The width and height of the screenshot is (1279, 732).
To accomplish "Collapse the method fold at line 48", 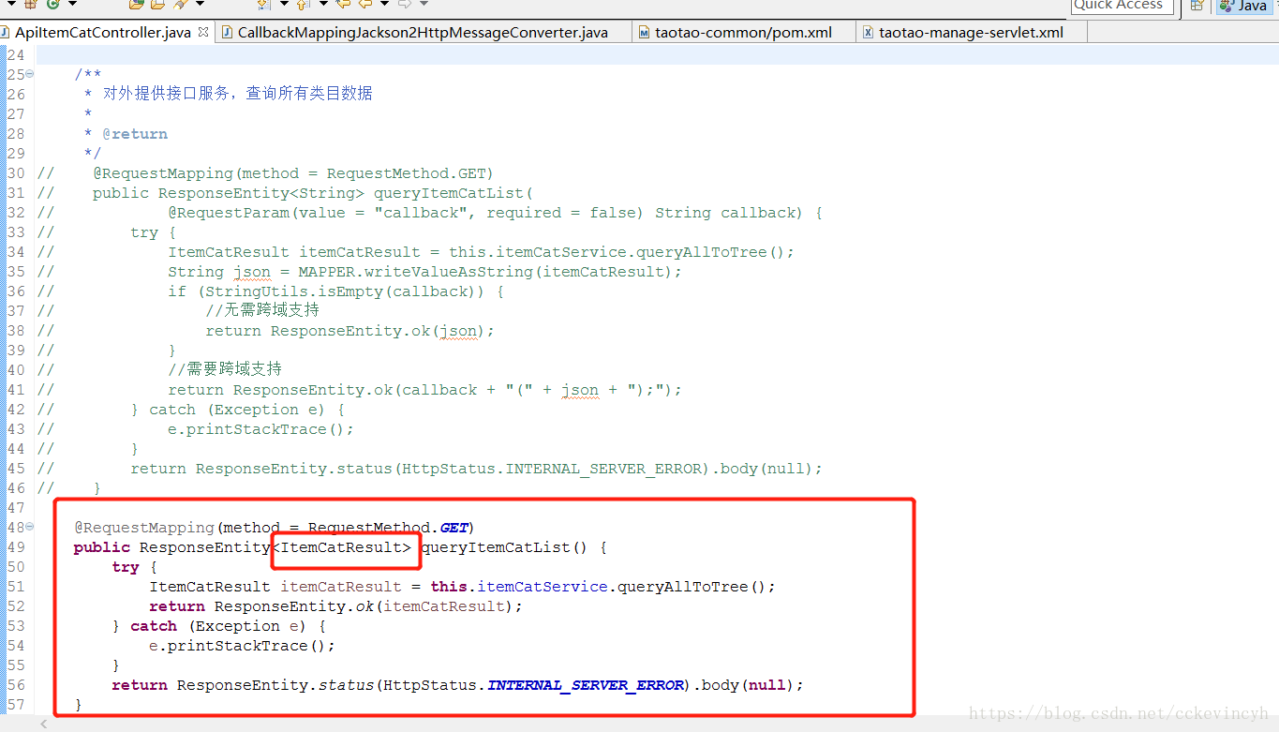I will coord(30,528).
